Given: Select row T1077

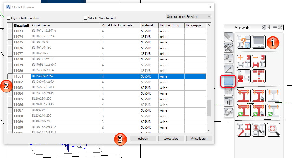Looking at the screenshot, I should click(107, 53).
